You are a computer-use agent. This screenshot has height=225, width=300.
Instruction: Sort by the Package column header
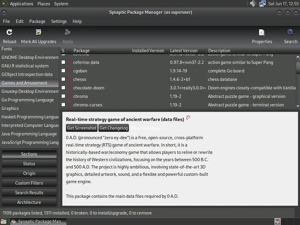tap(101, 51)
